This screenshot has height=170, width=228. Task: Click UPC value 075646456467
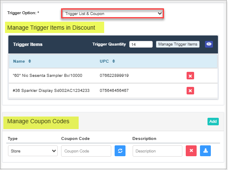pos(114,91)
